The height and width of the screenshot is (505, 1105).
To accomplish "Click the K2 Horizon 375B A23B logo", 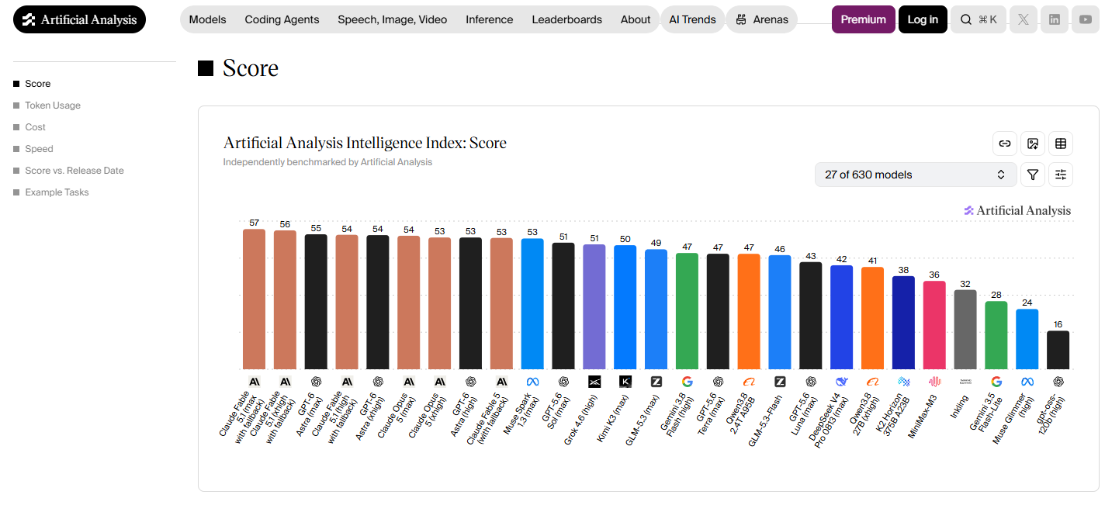I will (904, 382).
